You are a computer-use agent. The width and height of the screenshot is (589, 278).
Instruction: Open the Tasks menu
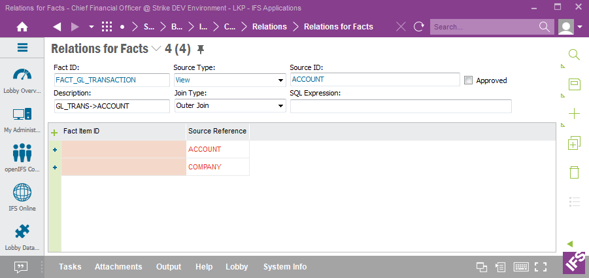[70, 267]
